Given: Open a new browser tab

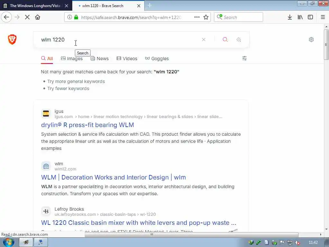Looking at the screenshot, I should pyautogui.click(x=150, y=5).
